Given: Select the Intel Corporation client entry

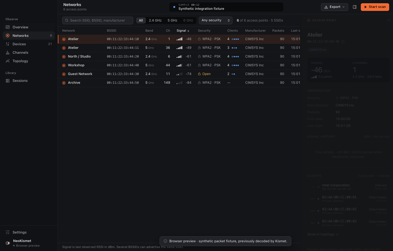Looking at the screenshot, I should point(348,187).
